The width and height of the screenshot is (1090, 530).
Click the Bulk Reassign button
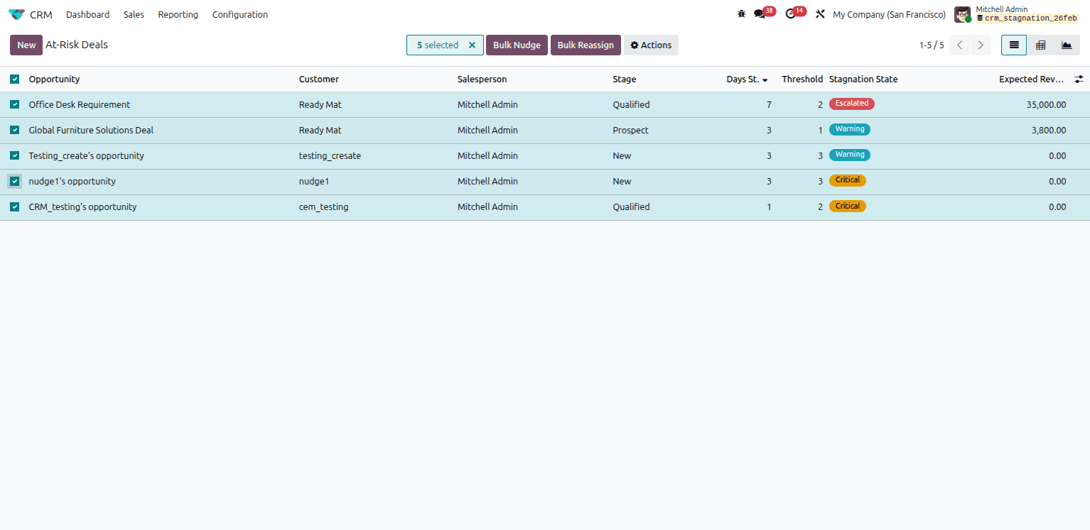coord(586,45)
